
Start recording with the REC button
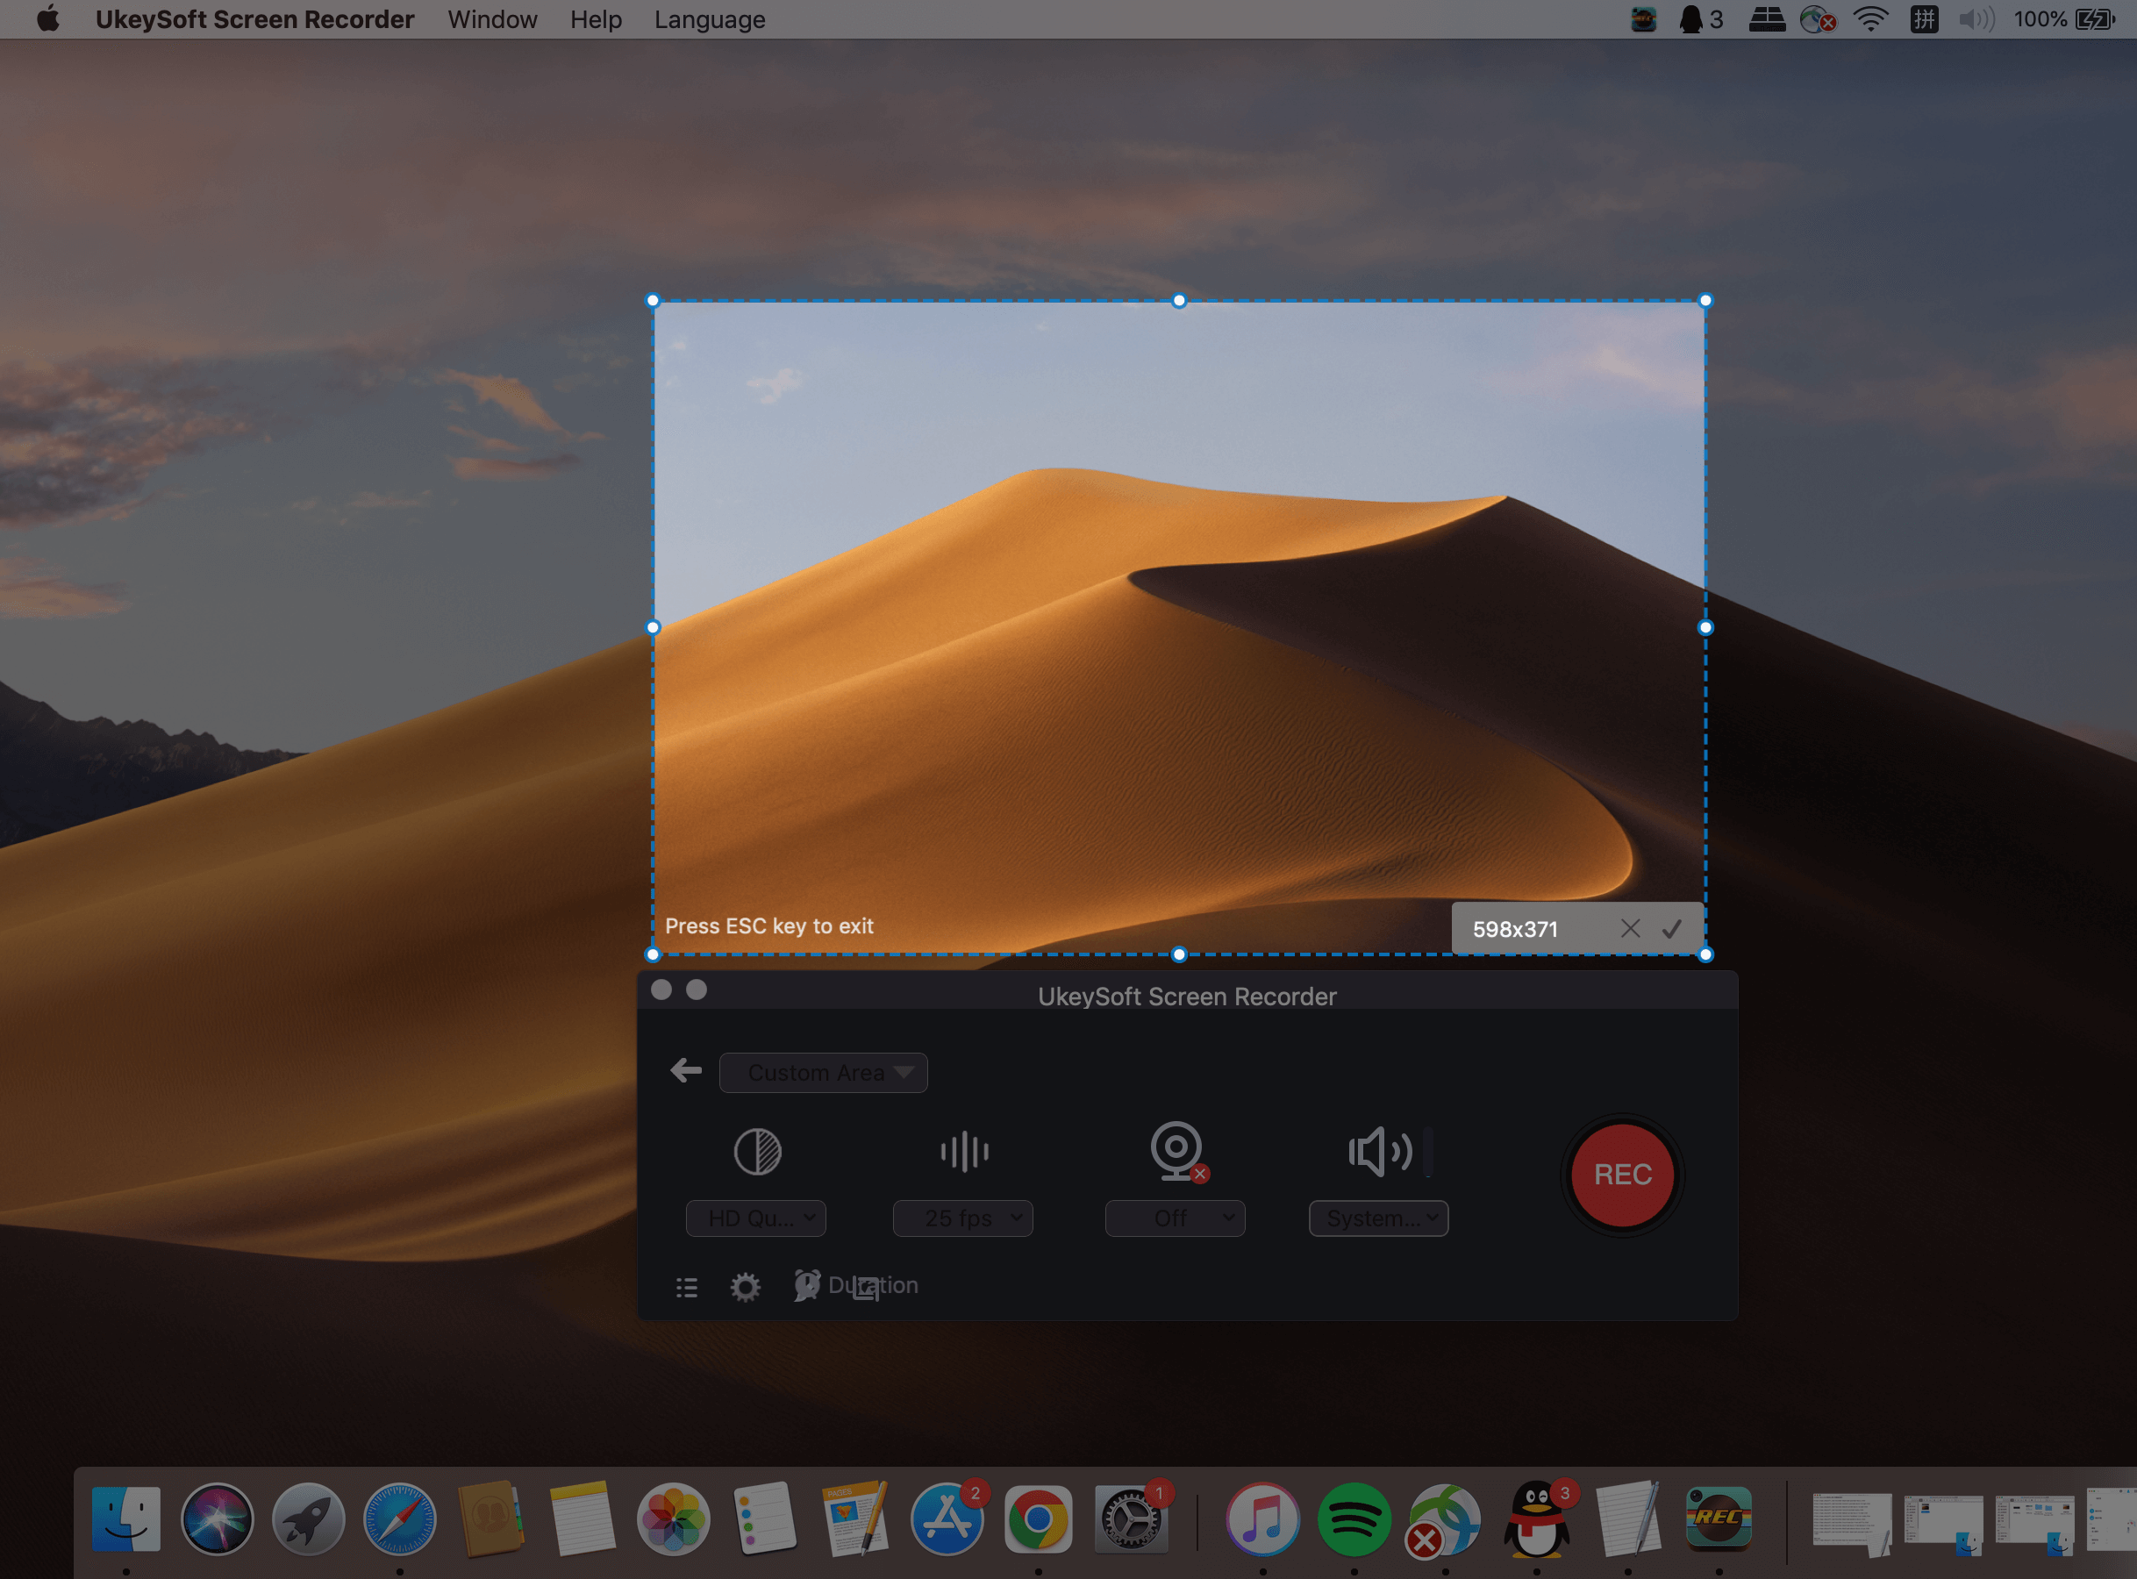[x=1622, y=1174]
